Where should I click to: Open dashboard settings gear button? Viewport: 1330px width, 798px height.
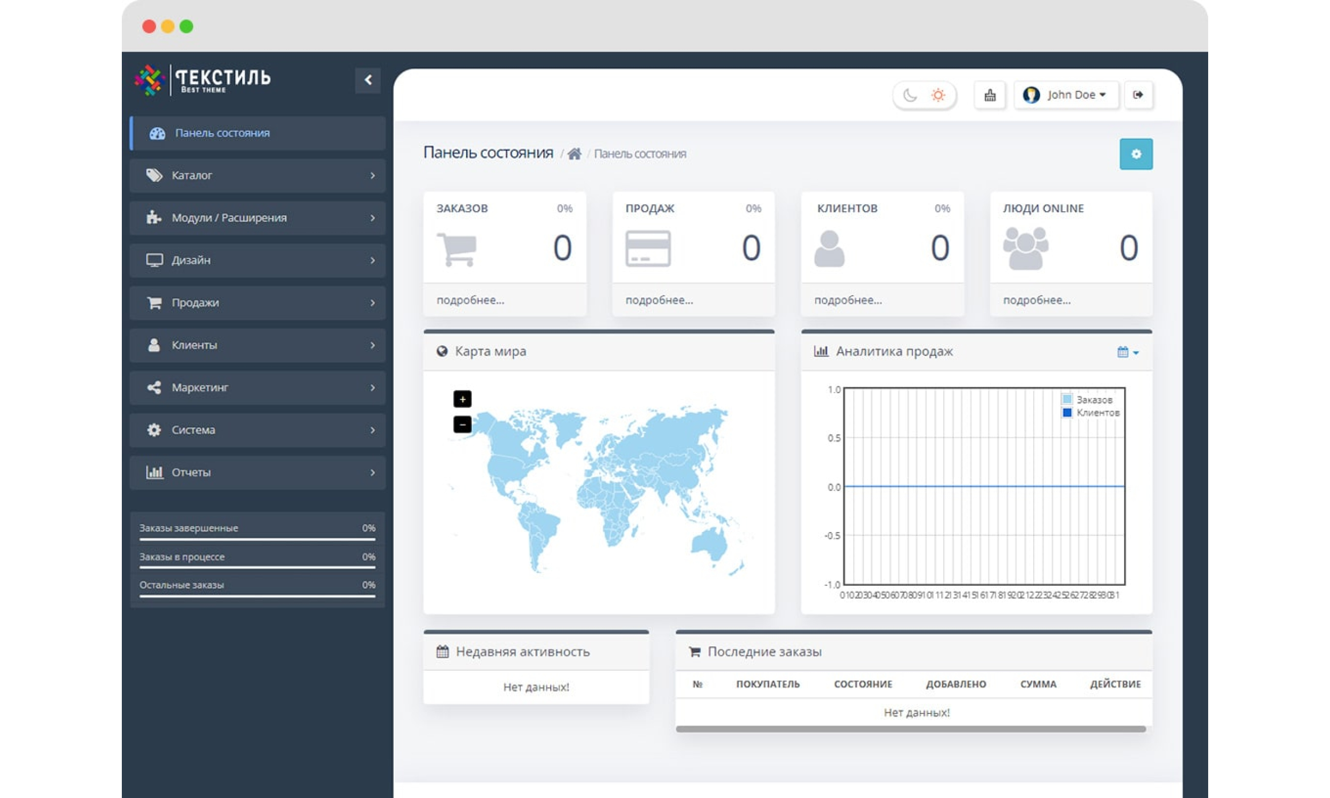(x=1135, y=154)
